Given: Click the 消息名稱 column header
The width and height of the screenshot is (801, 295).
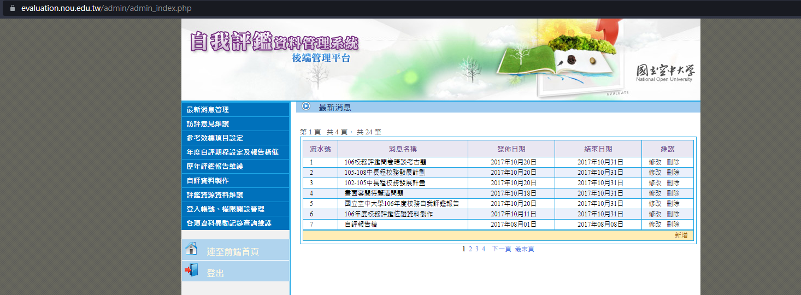Looking at the screenshot, I should [403, 149].
